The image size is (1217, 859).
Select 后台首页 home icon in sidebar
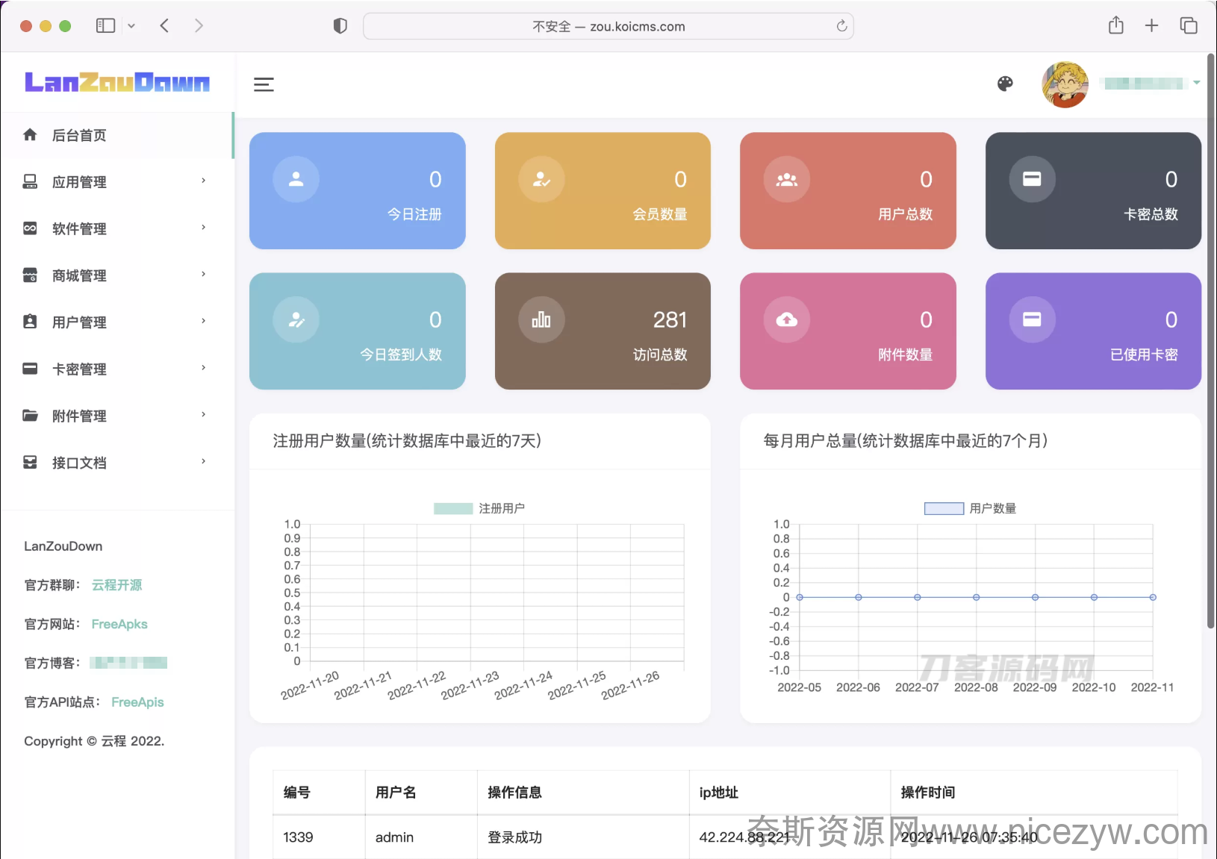[x=30, y=134]
